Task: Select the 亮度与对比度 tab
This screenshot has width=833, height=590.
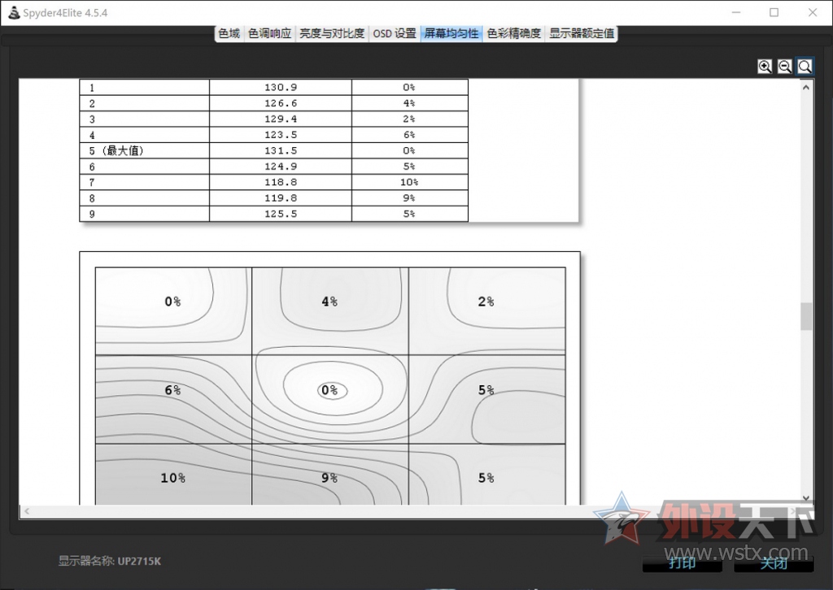Action: pos(332,33)
